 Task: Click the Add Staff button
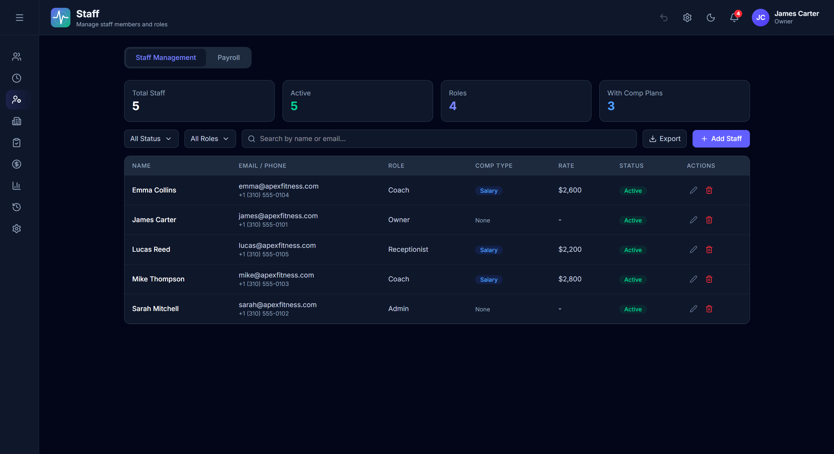[721, 138]
